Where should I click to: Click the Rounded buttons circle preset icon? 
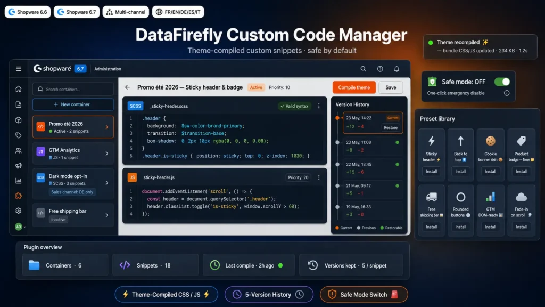click(460, 197)
